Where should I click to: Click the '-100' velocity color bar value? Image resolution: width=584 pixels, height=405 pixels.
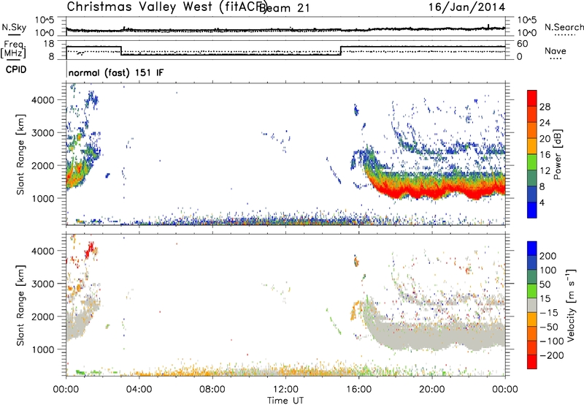pos(553,341)
